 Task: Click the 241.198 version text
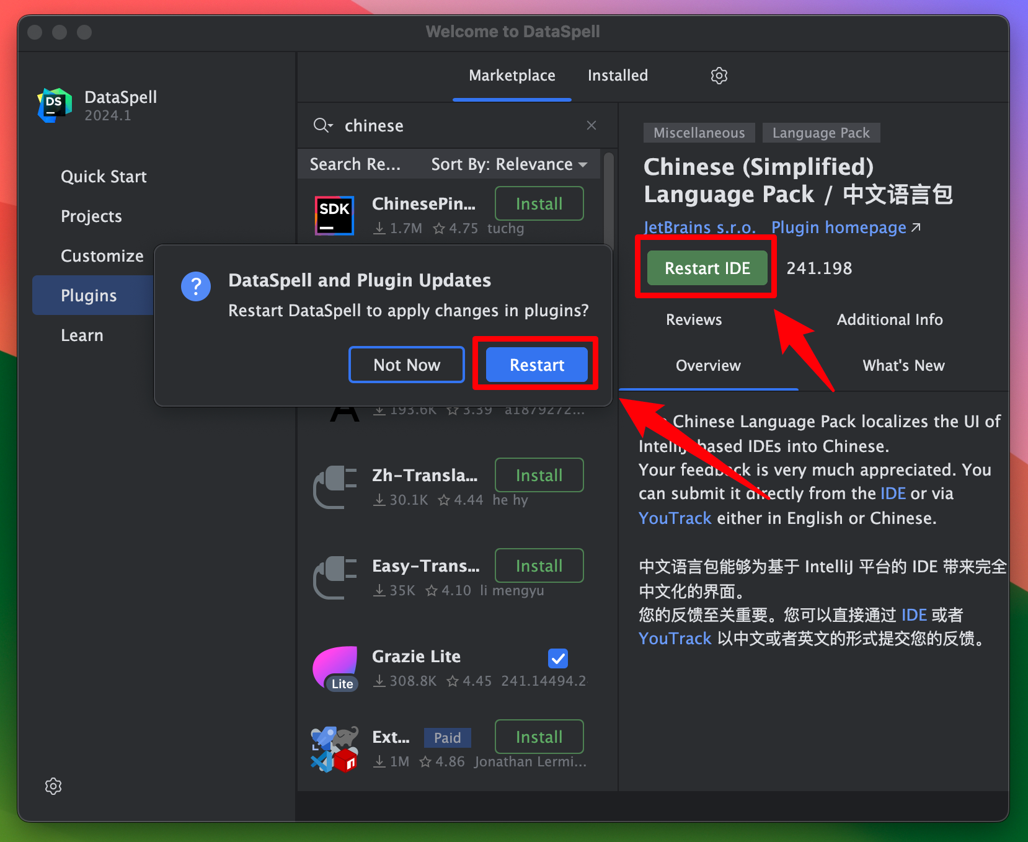819,268
